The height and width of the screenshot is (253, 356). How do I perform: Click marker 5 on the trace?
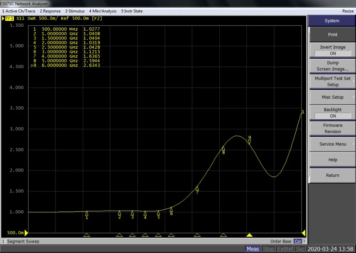coord(158,214)
